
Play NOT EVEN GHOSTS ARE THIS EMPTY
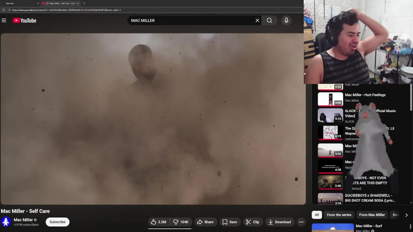point(366,180)
